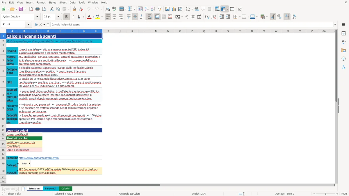Screen dimensions: 349x196
Task: Click the Clear Direct Formatting icon
Action: pyautogui.click(x=81, y=9)
